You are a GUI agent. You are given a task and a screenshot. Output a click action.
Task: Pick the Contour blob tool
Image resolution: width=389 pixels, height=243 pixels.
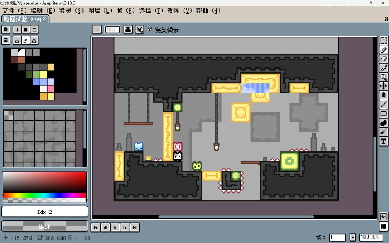(x=384, y=123)
